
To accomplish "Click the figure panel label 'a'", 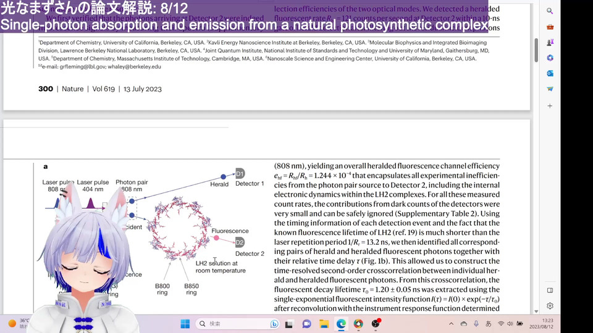I will (x=45, y=166).
